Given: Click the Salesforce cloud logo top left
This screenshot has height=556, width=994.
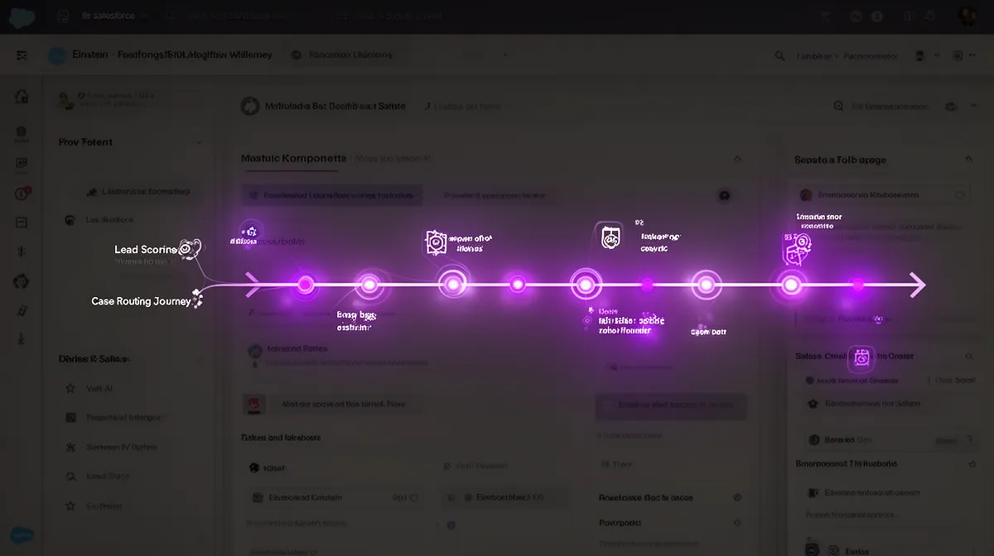Looking at the screenshot, I should (x=20, y=15).
